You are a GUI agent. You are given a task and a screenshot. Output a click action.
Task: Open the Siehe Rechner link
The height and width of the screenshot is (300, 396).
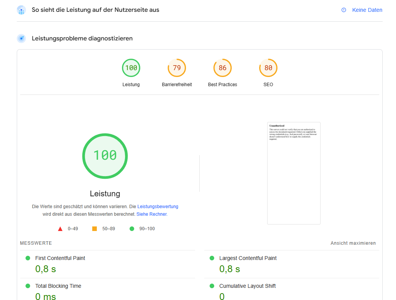click(152, 214)
